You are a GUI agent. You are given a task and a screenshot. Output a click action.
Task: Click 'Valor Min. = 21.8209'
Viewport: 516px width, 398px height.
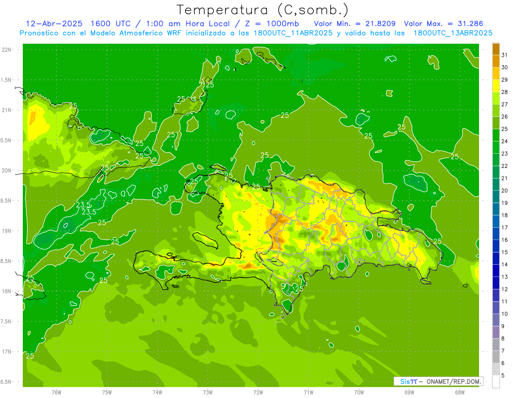pos(355,23)
